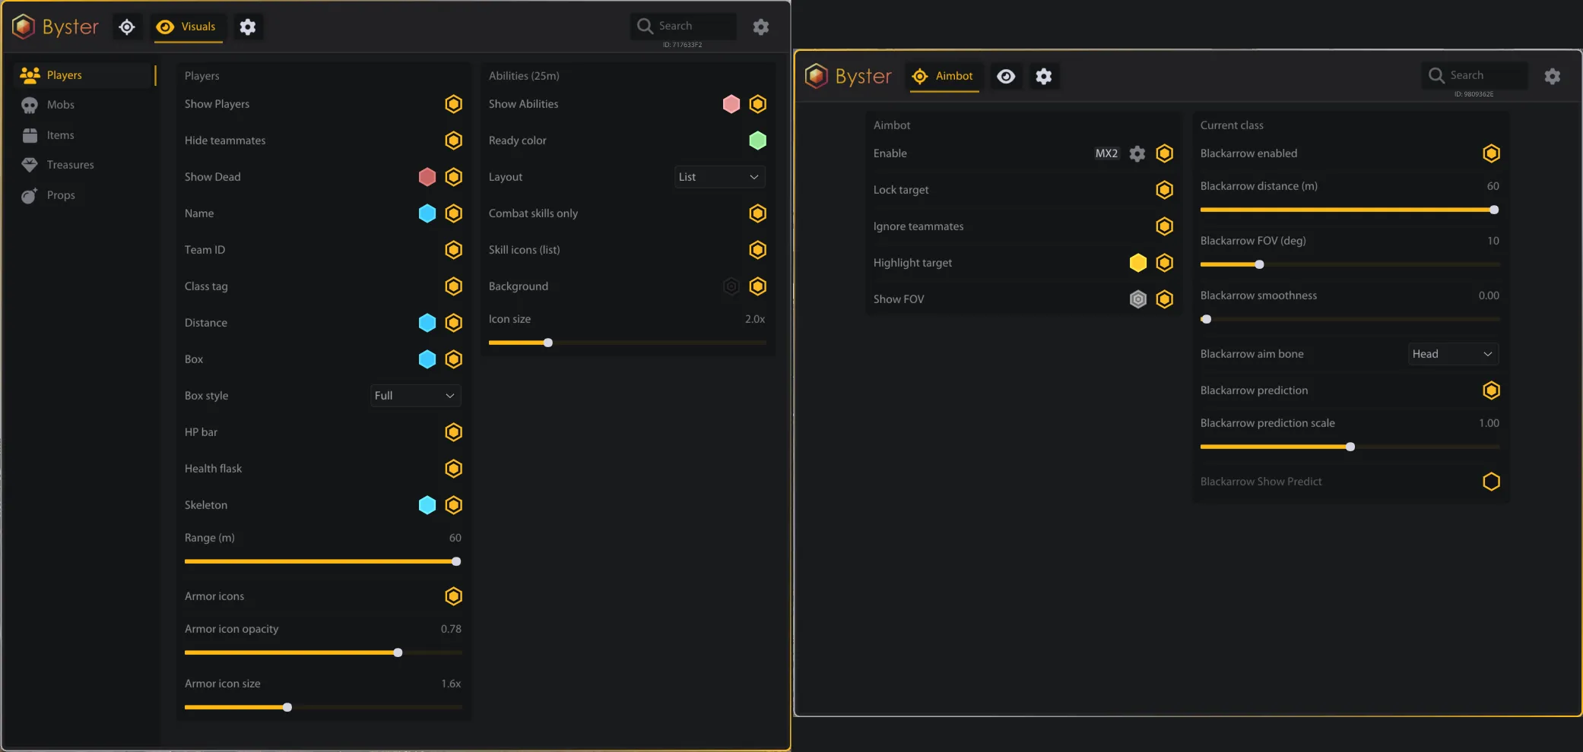This screenshot has width=1583, height=752.
Task: Click Armor icon size slider handle
Action: pos(287,708)
